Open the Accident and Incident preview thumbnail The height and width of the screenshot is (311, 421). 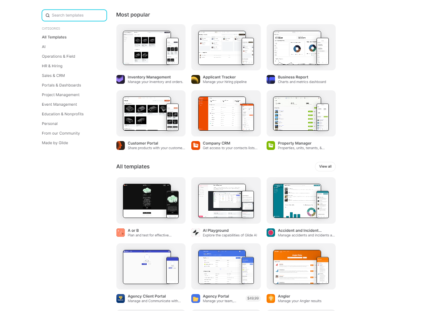(301, 201)
